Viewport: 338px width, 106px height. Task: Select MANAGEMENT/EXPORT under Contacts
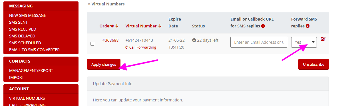click(x=31, y=71)
